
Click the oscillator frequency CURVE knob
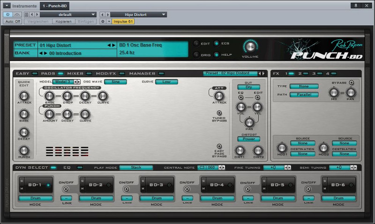coord(103,96)
